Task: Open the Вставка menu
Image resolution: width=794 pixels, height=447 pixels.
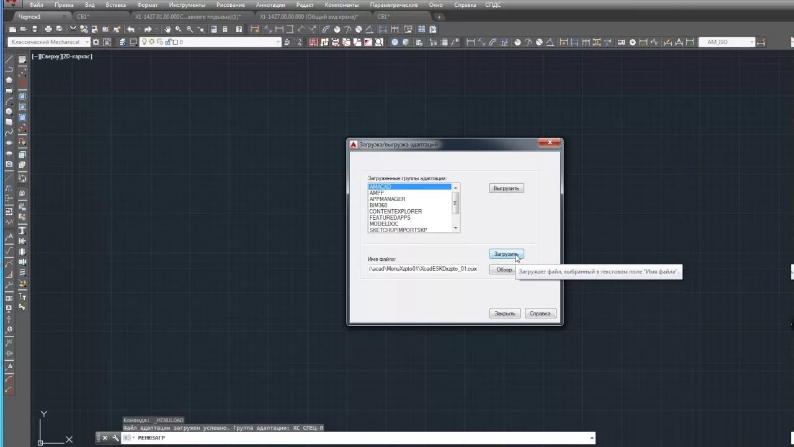Action: (115, 4)
